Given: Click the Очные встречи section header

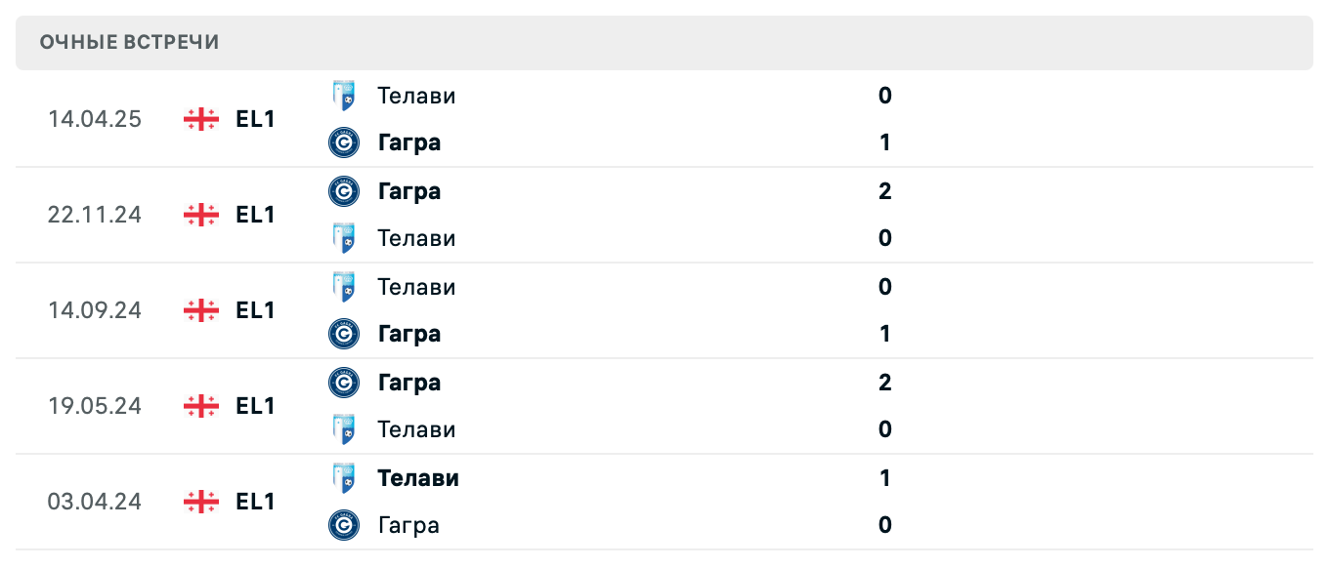Looking at the screenshot, I should point(130,42).
